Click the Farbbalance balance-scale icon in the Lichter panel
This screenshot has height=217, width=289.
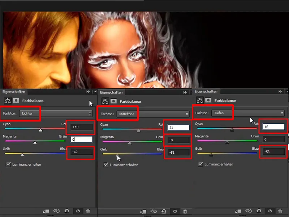(x=8, y=101)
